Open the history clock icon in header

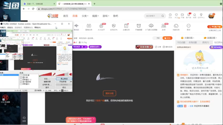170,15
